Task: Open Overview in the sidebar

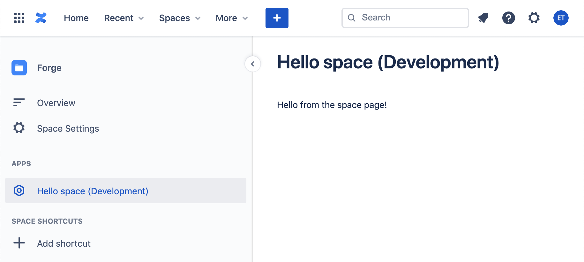Action: click(56, 103)
